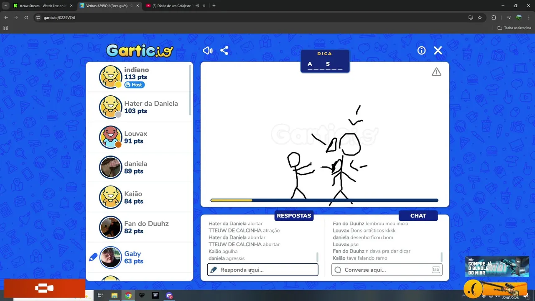
Task: Open the Chrome three-dot menu
Action: 529,18
